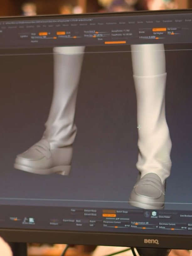Open the Transform menu
Screen dimensions: 192x256
pos(167,21)
